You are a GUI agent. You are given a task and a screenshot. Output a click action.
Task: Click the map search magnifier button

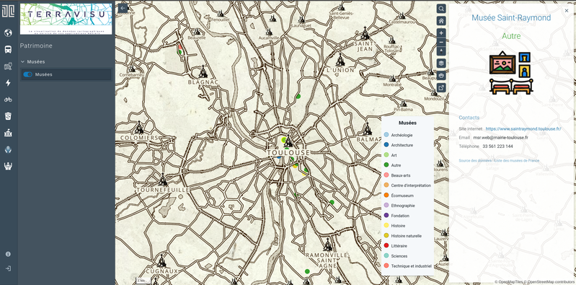(x=441, y=9)
